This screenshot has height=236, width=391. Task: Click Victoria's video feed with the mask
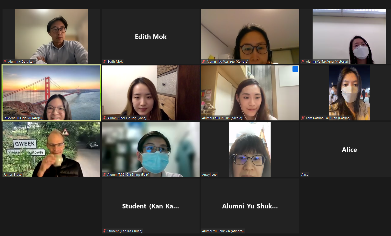coord(349,36)
